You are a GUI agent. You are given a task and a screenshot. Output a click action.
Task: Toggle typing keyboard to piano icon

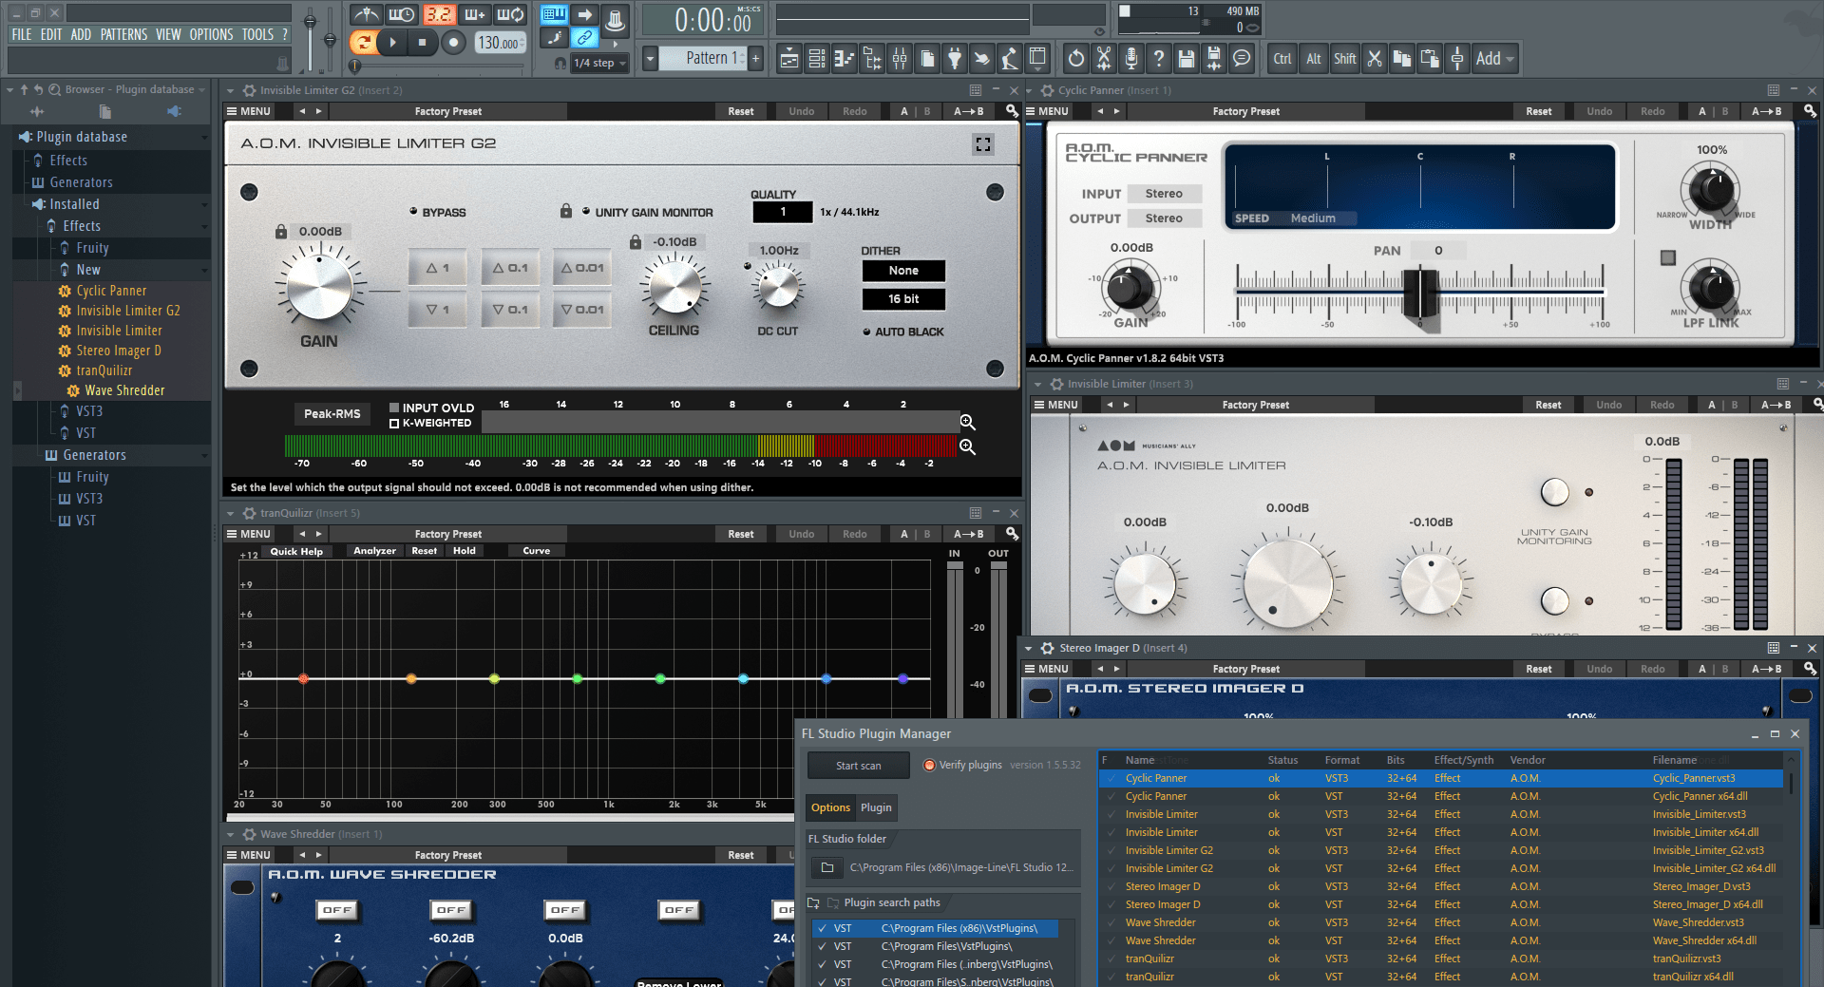pyautogui.click(x=554, y=14)
